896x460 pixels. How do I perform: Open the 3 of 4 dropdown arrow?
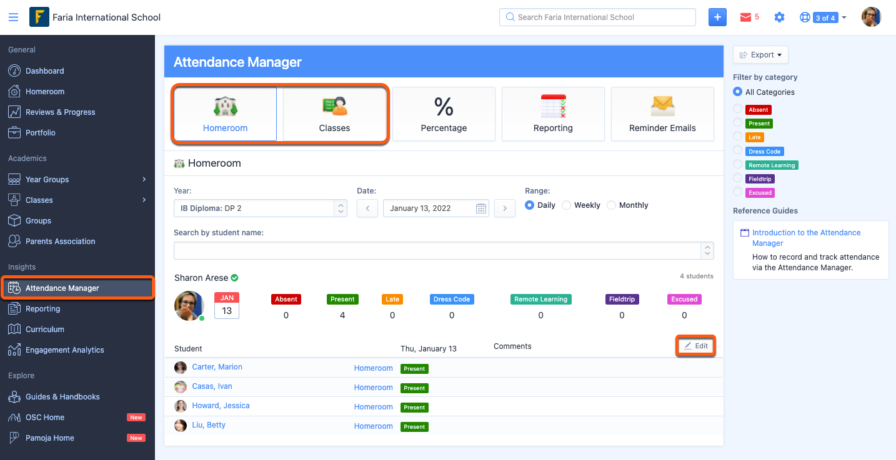point(844,17)
